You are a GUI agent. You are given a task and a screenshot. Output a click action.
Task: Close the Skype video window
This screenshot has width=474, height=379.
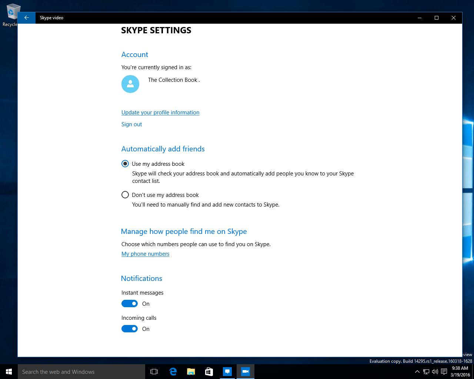coord(454,18)
